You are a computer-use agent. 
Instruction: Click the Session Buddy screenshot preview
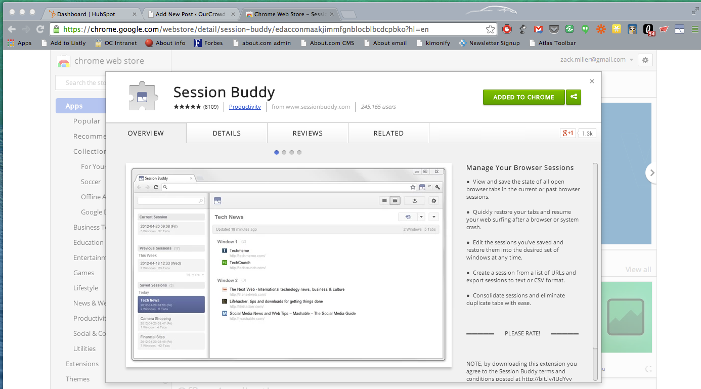click(288, 265)
